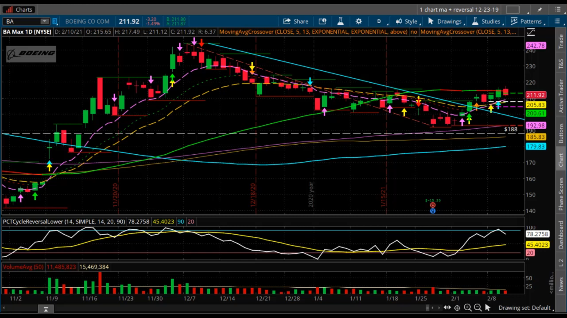Viewport: 567px width, 318px height.
Task: Click the scroll left arrow at bottom left
Action: coord(4,308)
